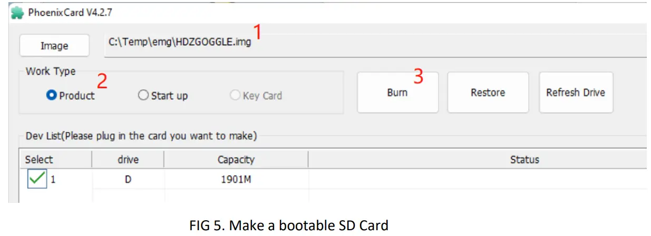
Task: Click the Select column header
Action: [x=39, y=159]
